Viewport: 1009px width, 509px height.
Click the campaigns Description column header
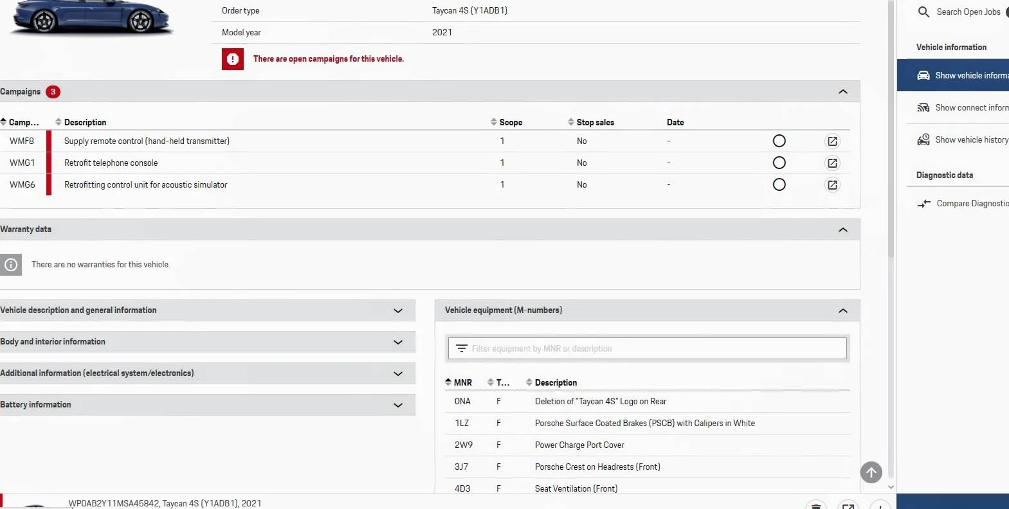pyautogui.click(x=85, y=122)
